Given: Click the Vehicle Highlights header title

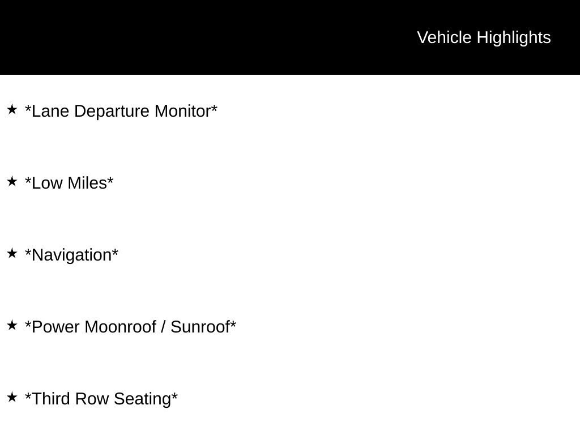Looking at the screenshot, I should pyautogui.click(x=484, y=38).
